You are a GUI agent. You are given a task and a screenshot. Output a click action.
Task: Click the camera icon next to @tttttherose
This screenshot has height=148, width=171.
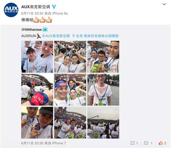click(x=45, y=29)
